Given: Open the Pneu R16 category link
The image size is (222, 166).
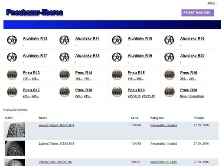Looking at the screenshot, I should (189, 73).
